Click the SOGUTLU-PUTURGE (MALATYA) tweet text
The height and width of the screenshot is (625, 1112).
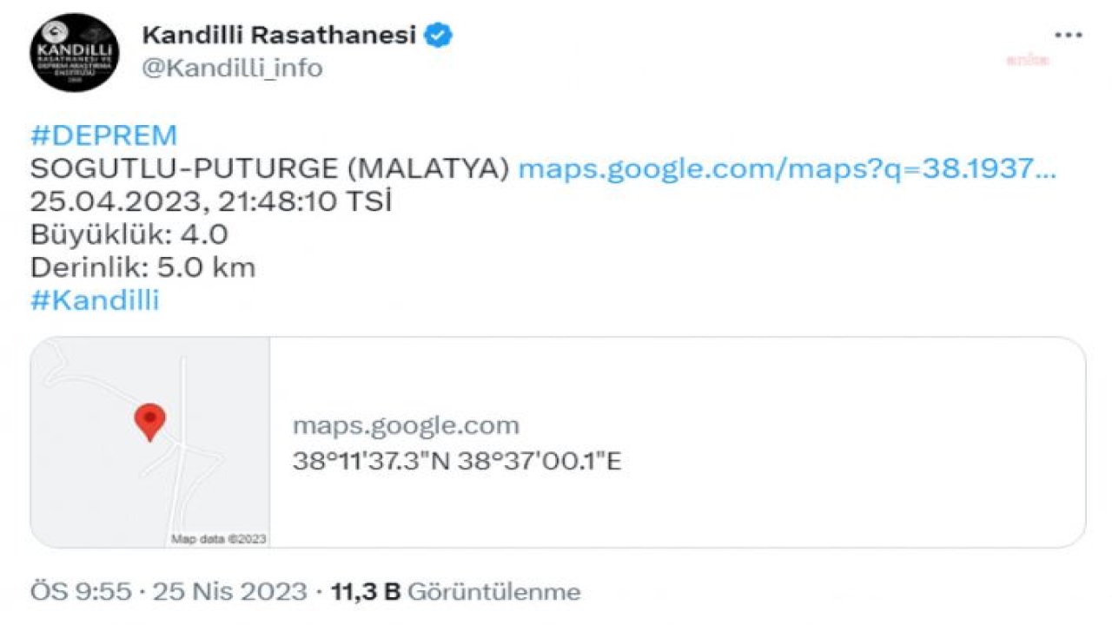coord(270,169)
